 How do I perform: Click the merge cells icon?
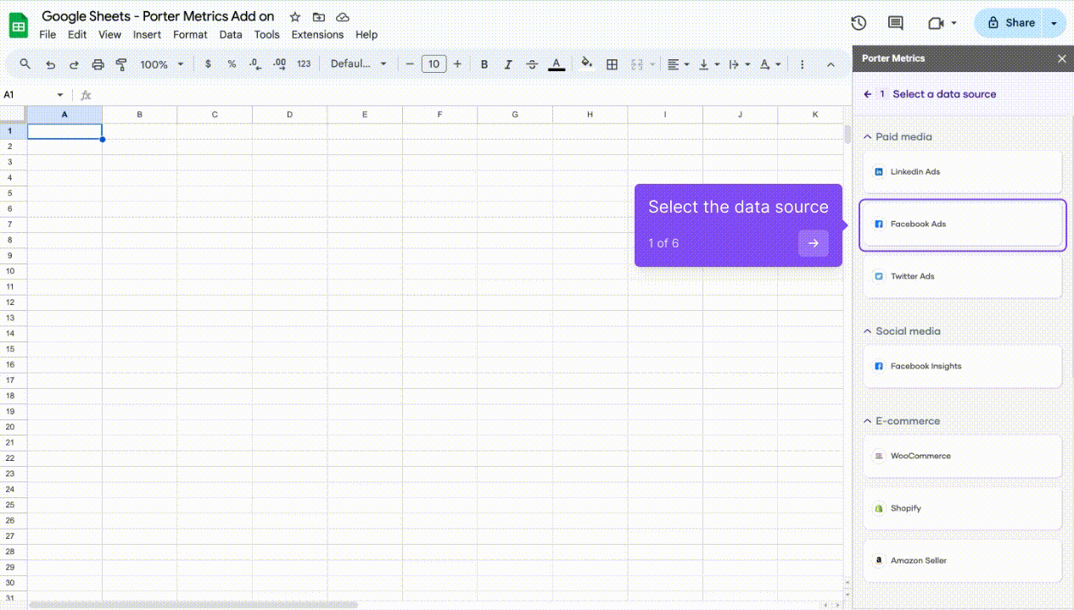pos(639,64)
